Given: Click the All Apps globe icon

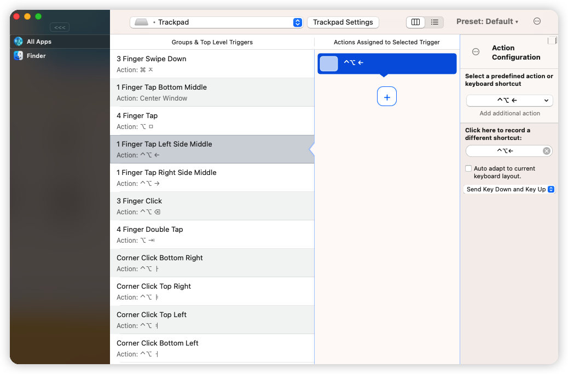Looking at the screenshot, I should pos(19,42).
